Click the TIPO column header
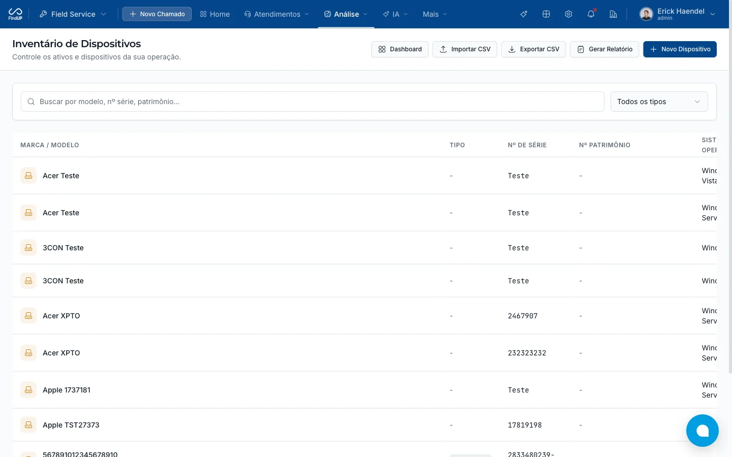732x457 pixels. point(457,145)
